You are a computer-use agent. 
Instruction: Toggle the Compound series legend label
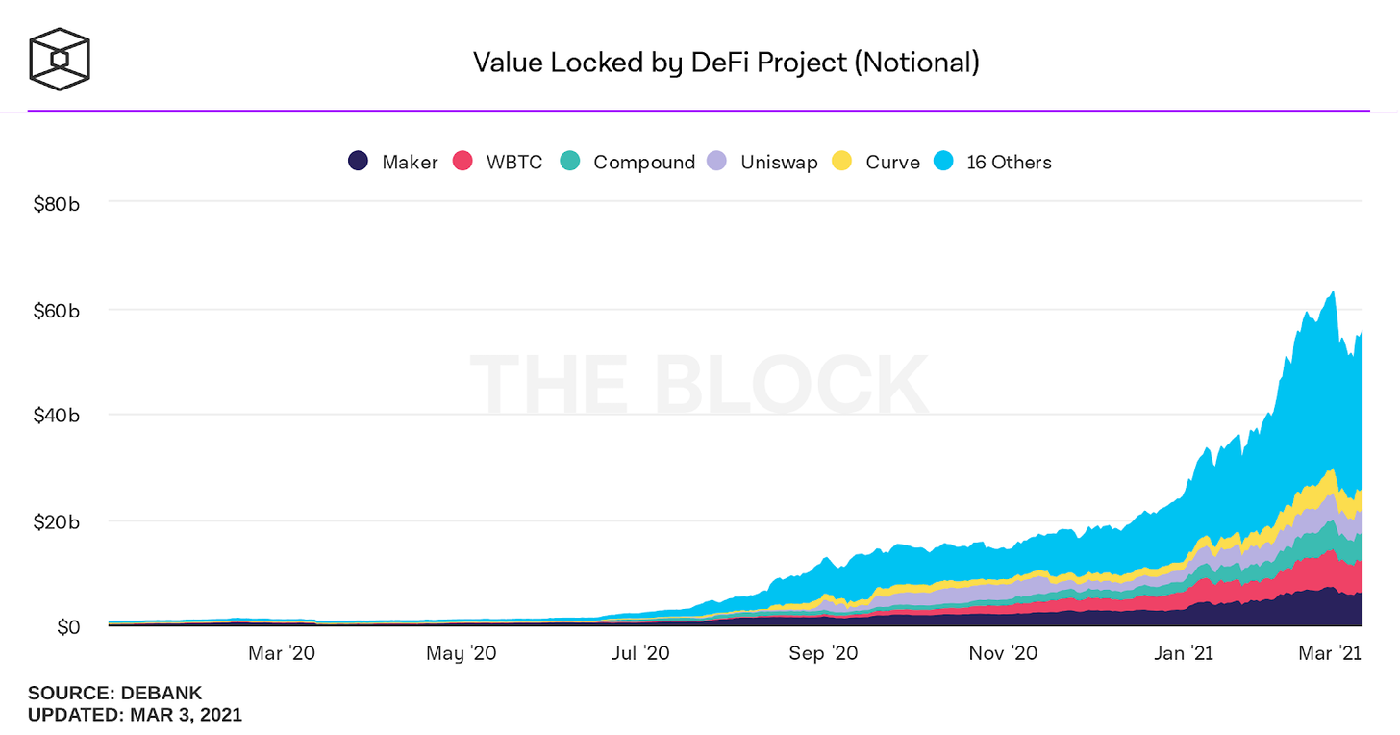(644, 163)
